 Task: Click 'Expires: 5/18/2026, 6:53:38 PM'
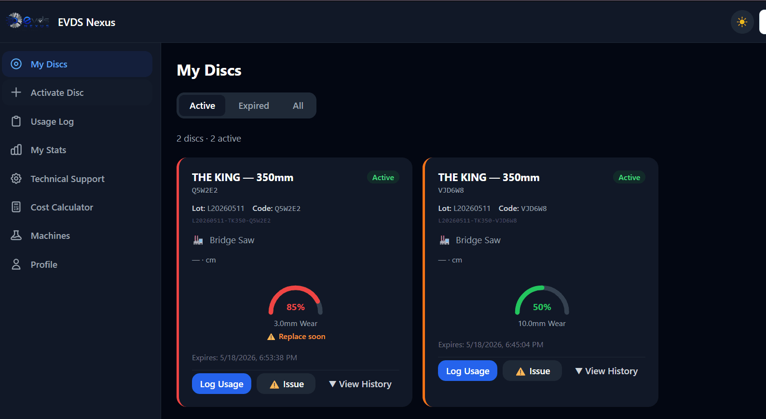(245, 358)
